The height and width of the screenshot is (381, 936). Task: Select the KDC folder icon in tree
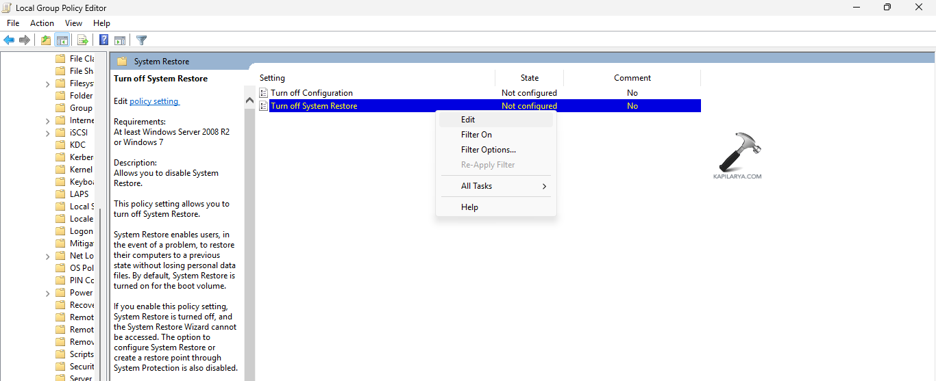(60, 145)
